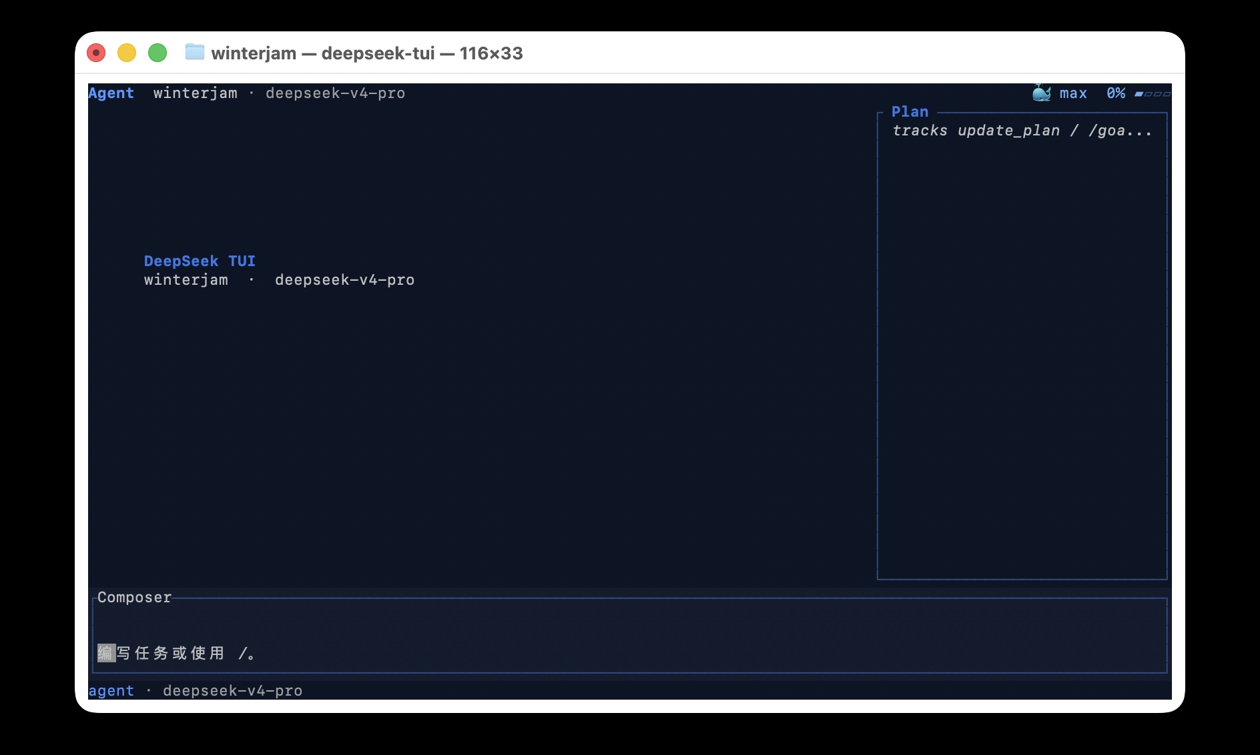This screenshot has width=1260, height=755.
Task: Click the "agent" mode in the status bar
Action: [x=111, y=691]
